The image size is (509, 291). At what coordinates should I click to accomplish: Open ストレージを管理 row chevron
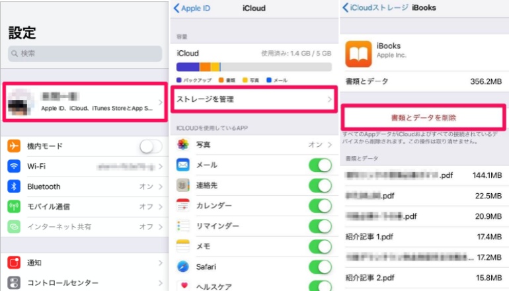click(x=329, y=99)
